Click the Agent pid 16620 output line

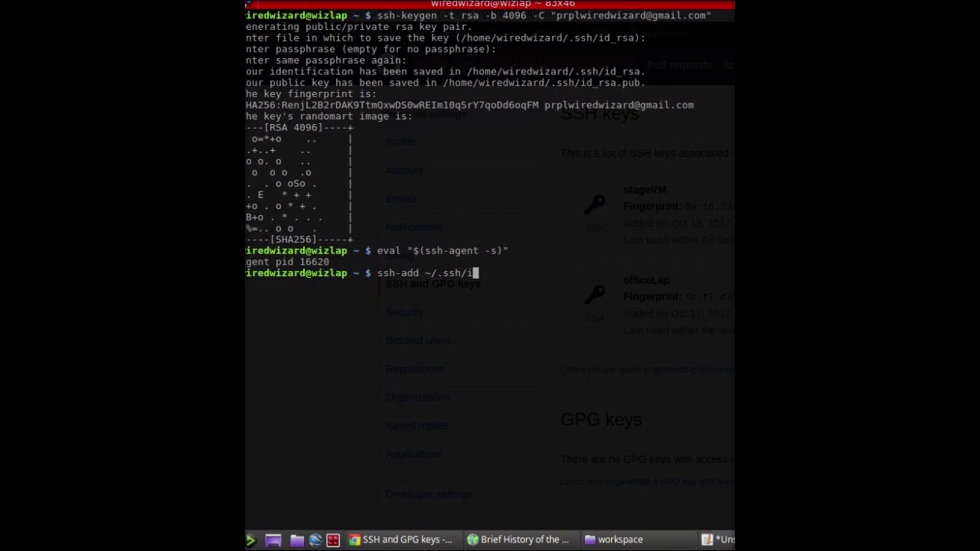tap(287, 262)
